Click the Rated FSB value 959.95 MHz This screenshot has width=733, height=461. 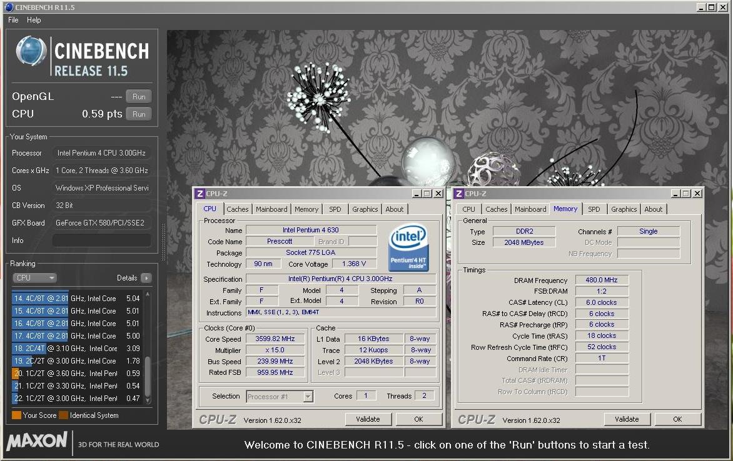pyautogui.click(x=275, y=373)
